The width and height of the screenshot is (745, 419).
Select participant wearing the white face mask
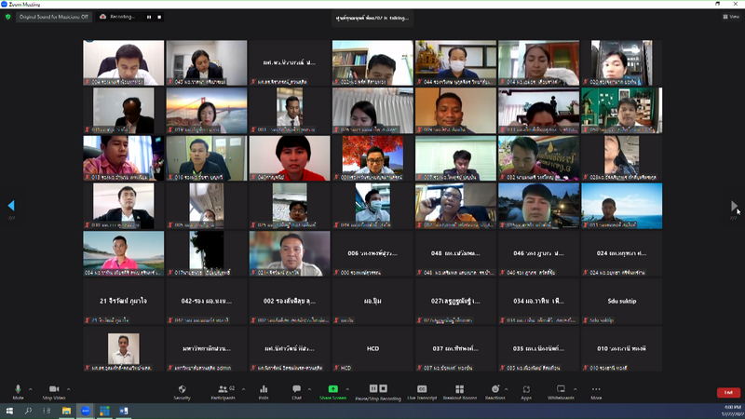pyautogui.click(x=455, y=62)
